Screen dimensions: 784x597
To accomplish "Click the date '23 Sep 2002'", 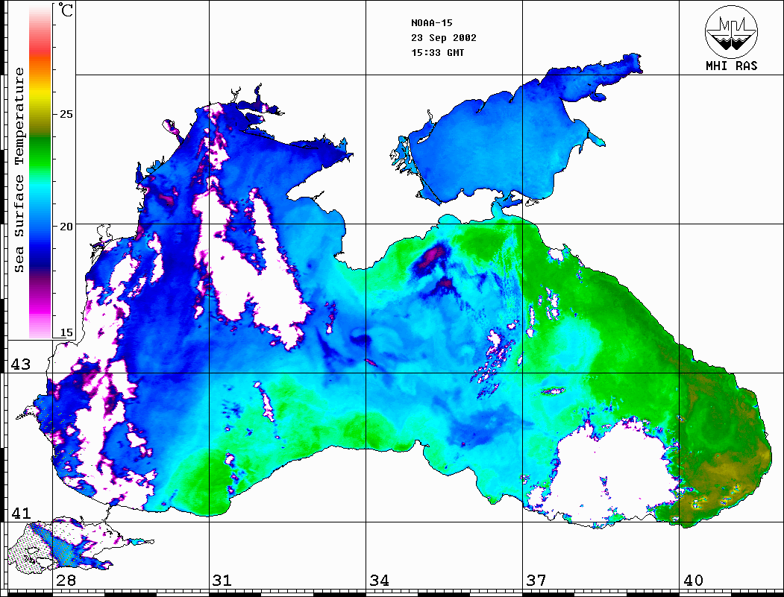I will [x=444, y=38].
